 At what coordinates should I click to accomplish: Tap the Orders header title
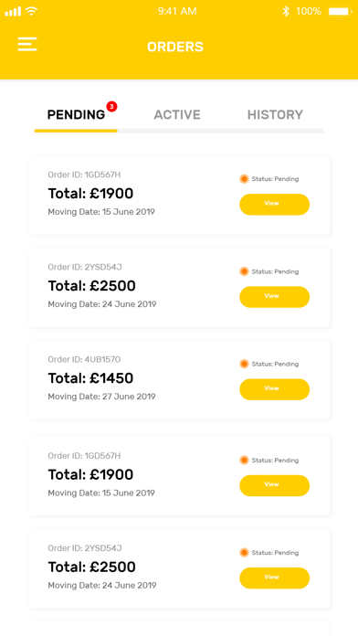point(175,47)
